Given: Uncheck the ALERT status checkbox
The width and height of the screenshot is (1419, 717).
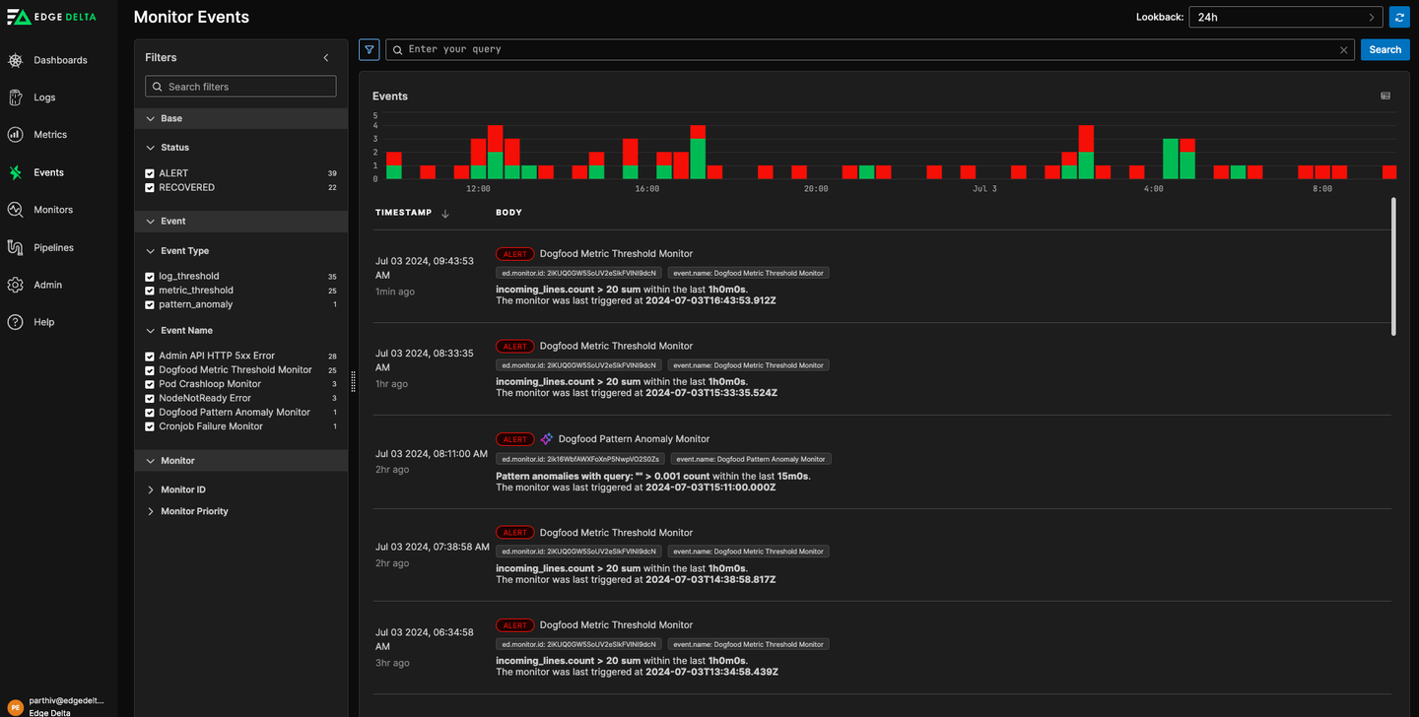Looking at the screenshot, I should (150, 173).
